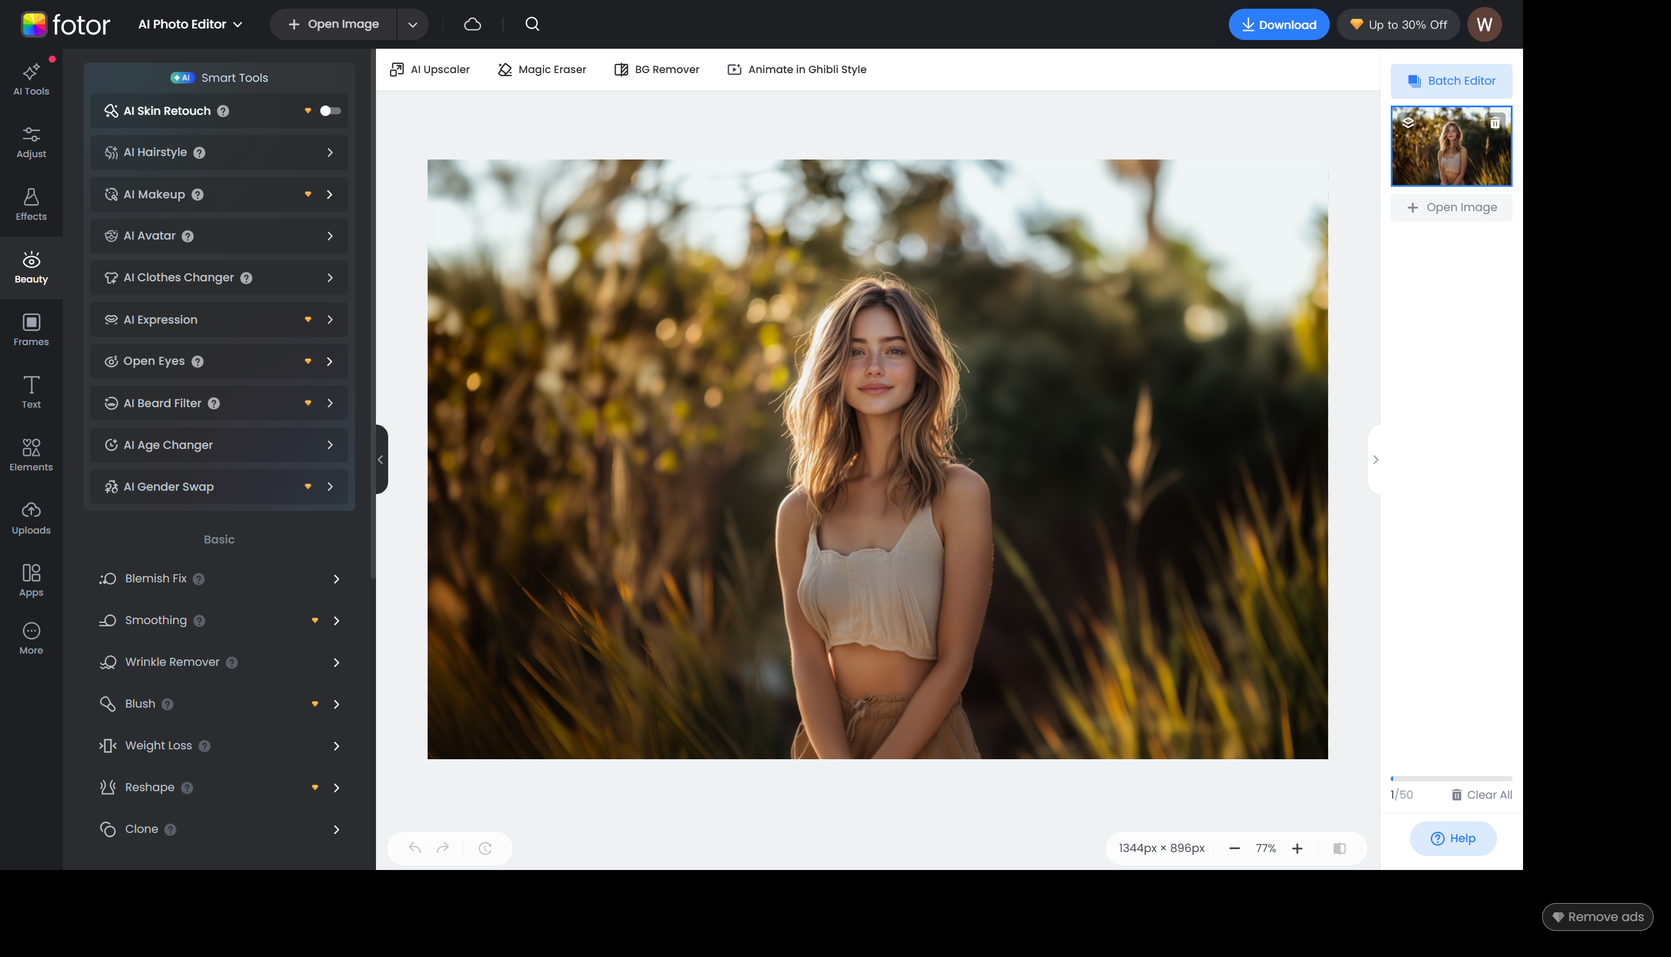Image resolution: width=1671 pixels, height=957 pixels.
Task: Click the zoom in plus icon
Action: 1297,848
